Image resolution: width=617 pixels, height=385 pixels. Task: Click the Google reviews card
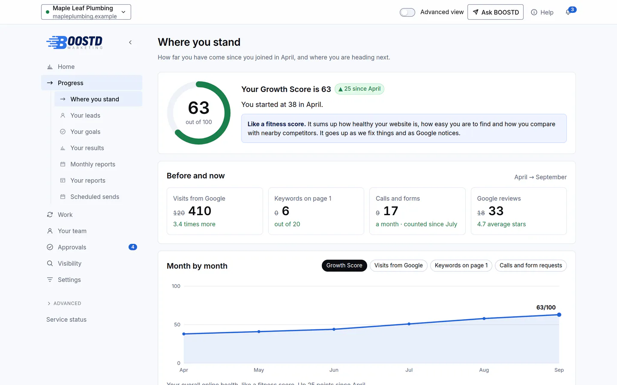point(519,211)
